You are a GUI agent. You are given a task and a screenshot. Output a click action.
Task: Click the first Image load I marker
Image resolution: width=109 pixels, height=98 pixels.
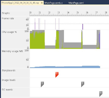(42, 84)
